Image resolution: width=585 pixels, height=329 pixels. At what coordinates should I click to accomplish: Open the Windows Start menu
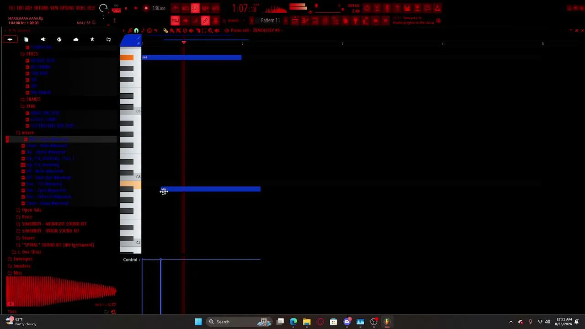198,322
